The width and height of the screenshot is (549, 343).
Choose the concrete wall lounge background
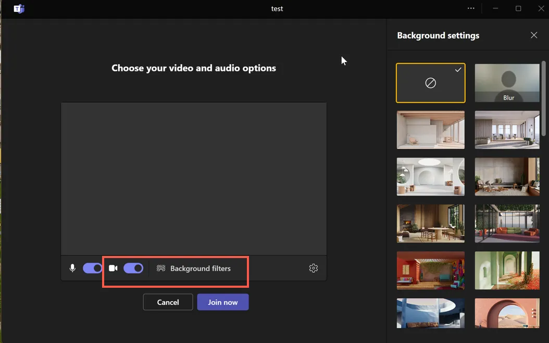tap(507, 177)
